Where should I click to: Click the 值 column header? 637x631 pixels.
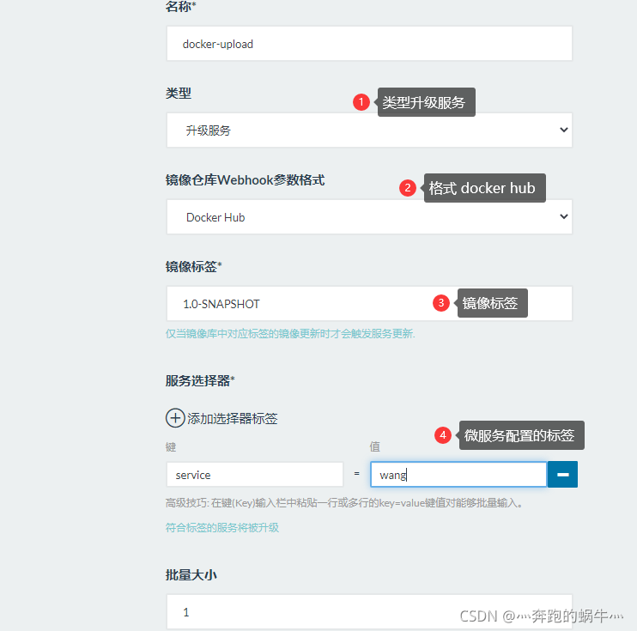(x=374, y=447)
